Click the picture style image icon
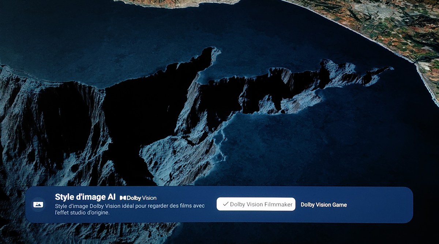Screen dimensions: 439x244 click(38, 204)
